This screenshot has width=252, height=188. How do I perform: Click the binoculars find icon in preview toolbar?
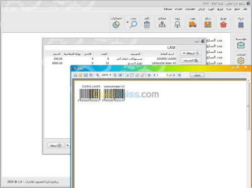pyautogui.click(x=91, y=75)
